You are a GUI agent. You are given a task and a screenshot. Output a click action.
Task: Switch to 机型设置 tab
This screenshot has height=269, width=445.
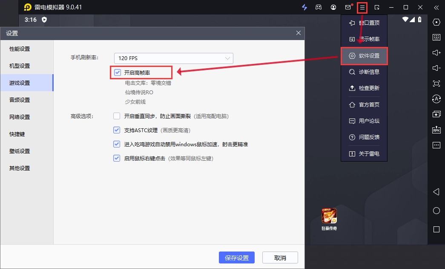click(x=27, y=66)
